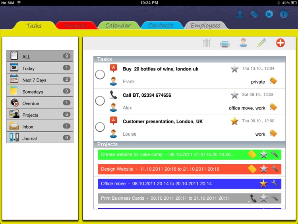Unstar the Customer presentation task

coord(234,121)
